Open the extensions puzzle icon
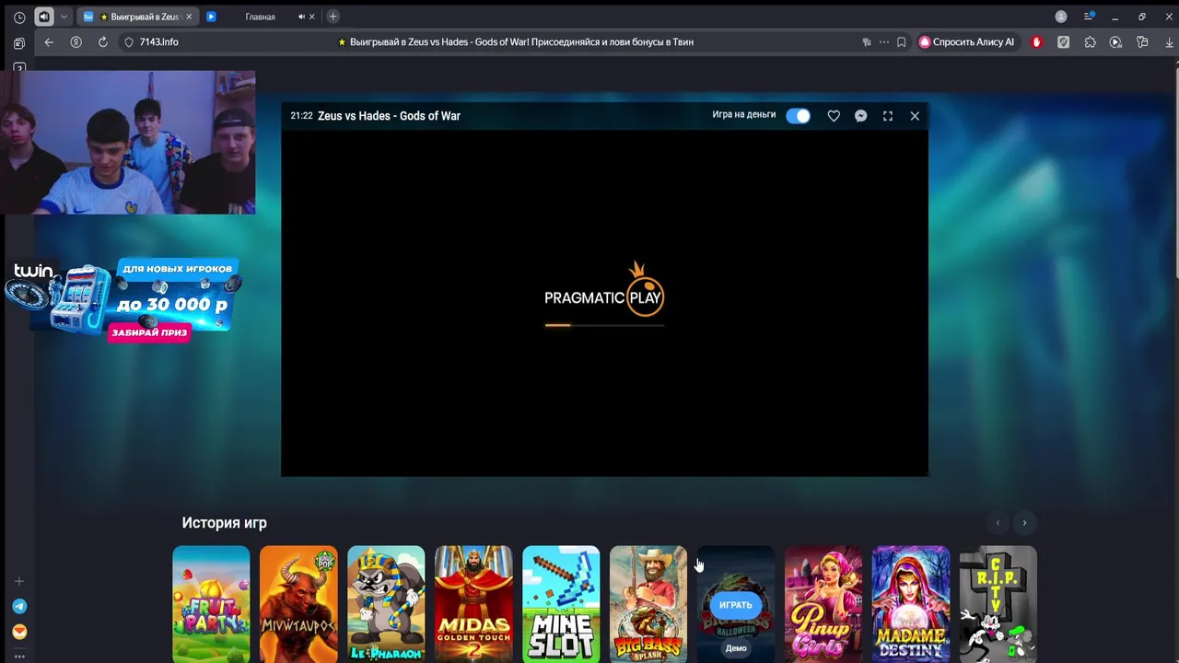Viewport: 1179px width, 663px height. click(x=1091, y=42)
